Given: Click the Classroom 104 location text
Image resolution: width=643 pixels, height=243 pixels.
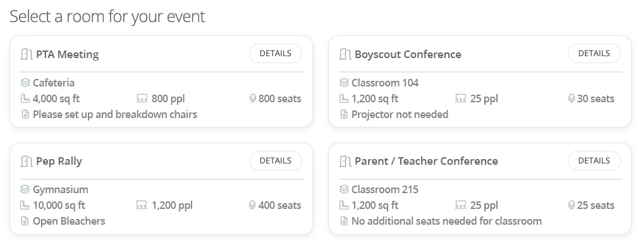Looking at the screenshot, I should [385, 83].
